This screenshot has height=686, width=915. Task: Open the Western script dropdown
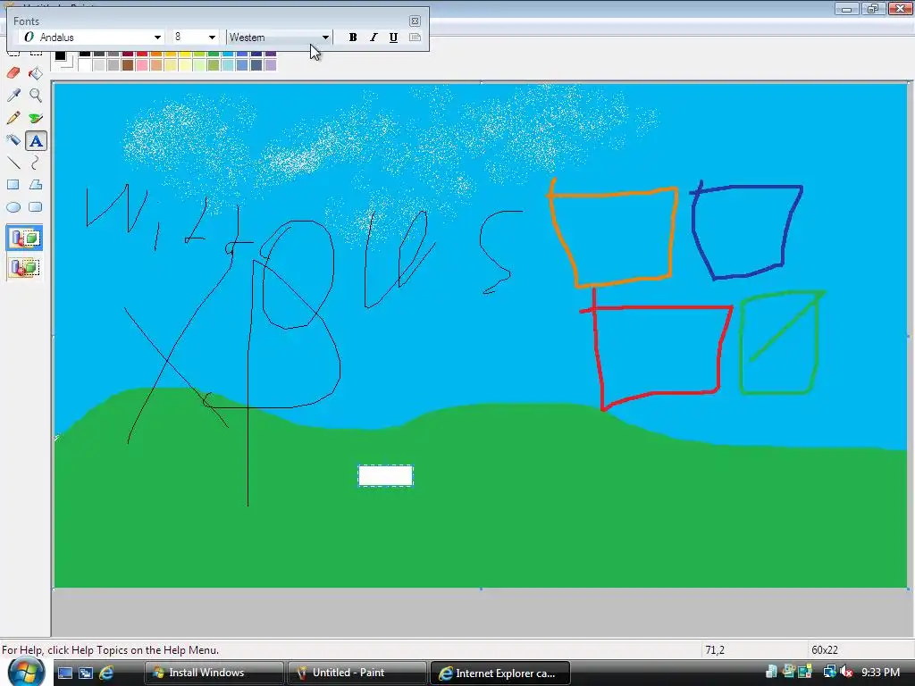[x=325, y=38]
